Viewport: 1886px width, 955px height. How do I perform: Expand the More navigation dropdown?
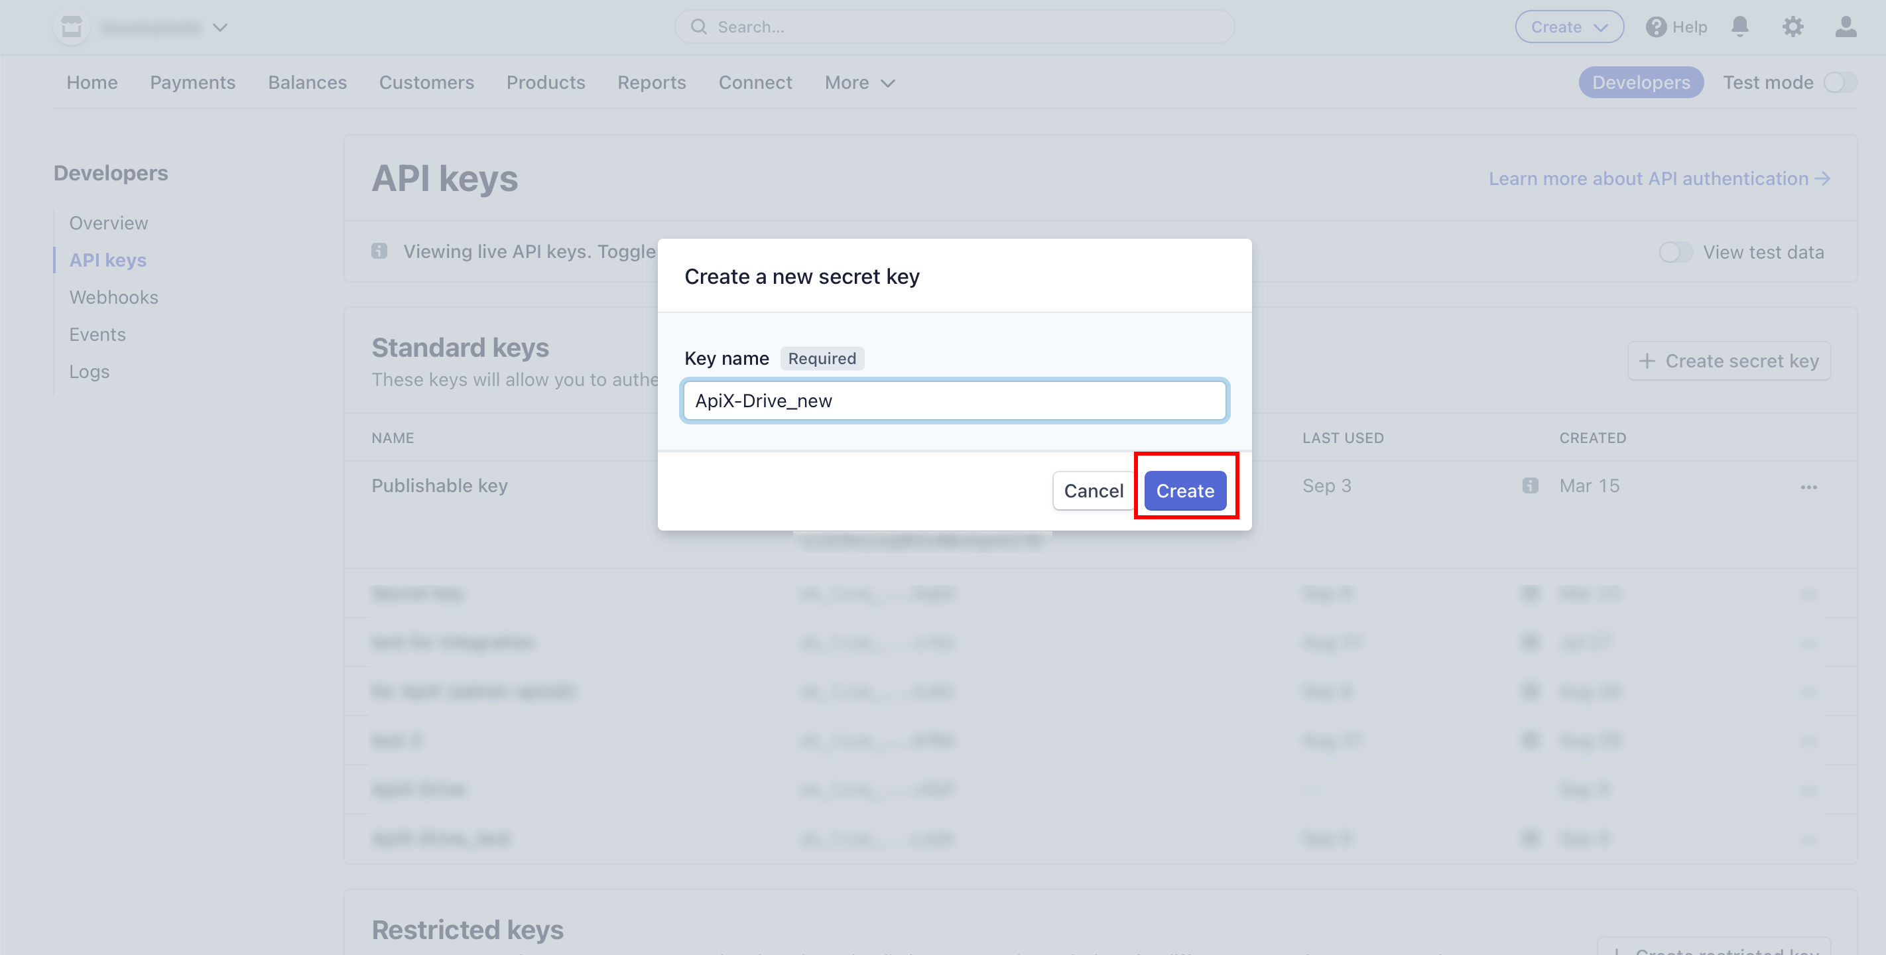(x=859, y=80)
